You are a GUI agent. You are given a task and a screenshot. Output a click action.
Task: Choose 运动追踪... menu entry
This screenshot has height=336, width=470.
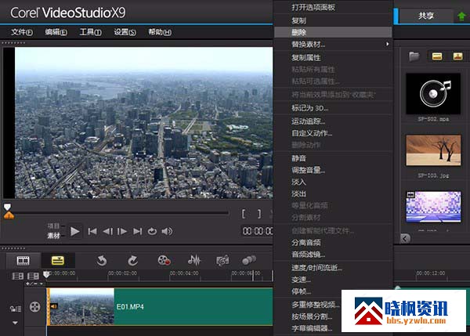[333, 121]
